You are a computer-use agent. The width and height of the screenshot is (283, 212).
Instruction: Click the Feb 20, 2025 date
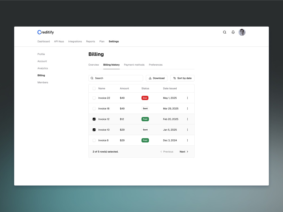pyautogui.click(x=171, y=119)
